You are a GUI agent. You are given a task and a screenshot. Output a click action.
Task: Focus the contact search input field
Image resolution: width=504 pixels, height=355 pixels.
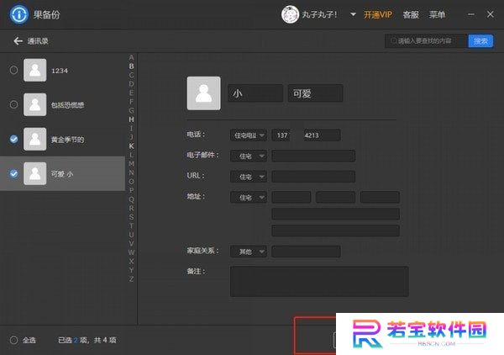(426, 41)
